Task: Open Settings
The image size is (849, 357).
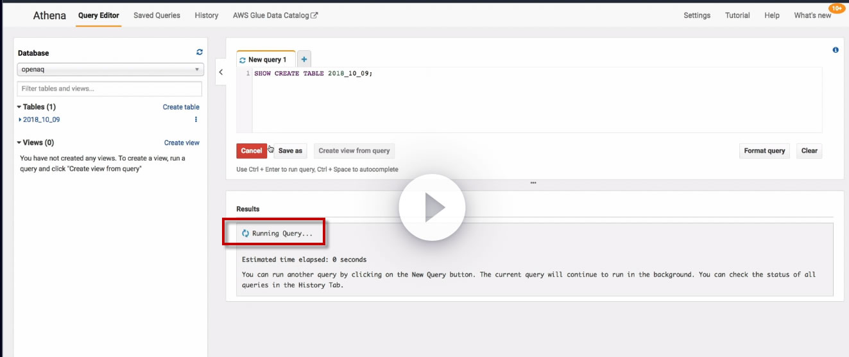Action: coord(697,15)
